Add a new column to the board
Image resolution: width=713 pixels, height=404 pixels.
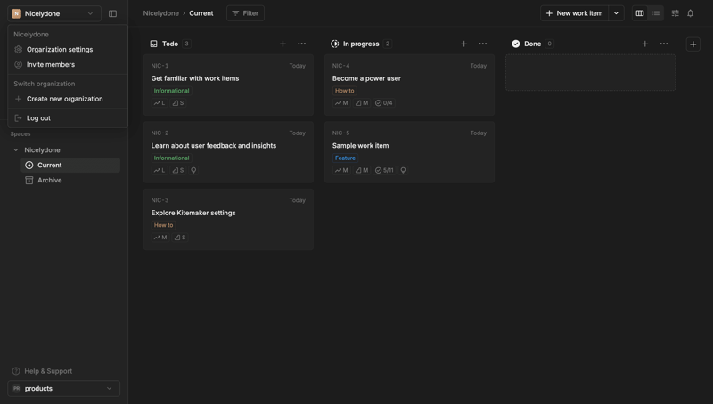click(693, 44)
